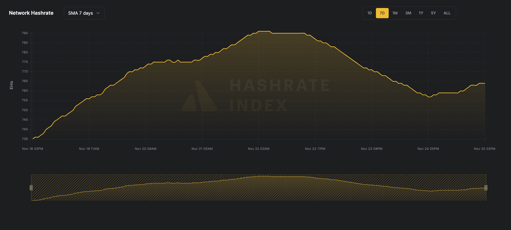This screenshot has width=511, height=230.
Task: Switch to the 1M time range
Action: pos(395,13)
